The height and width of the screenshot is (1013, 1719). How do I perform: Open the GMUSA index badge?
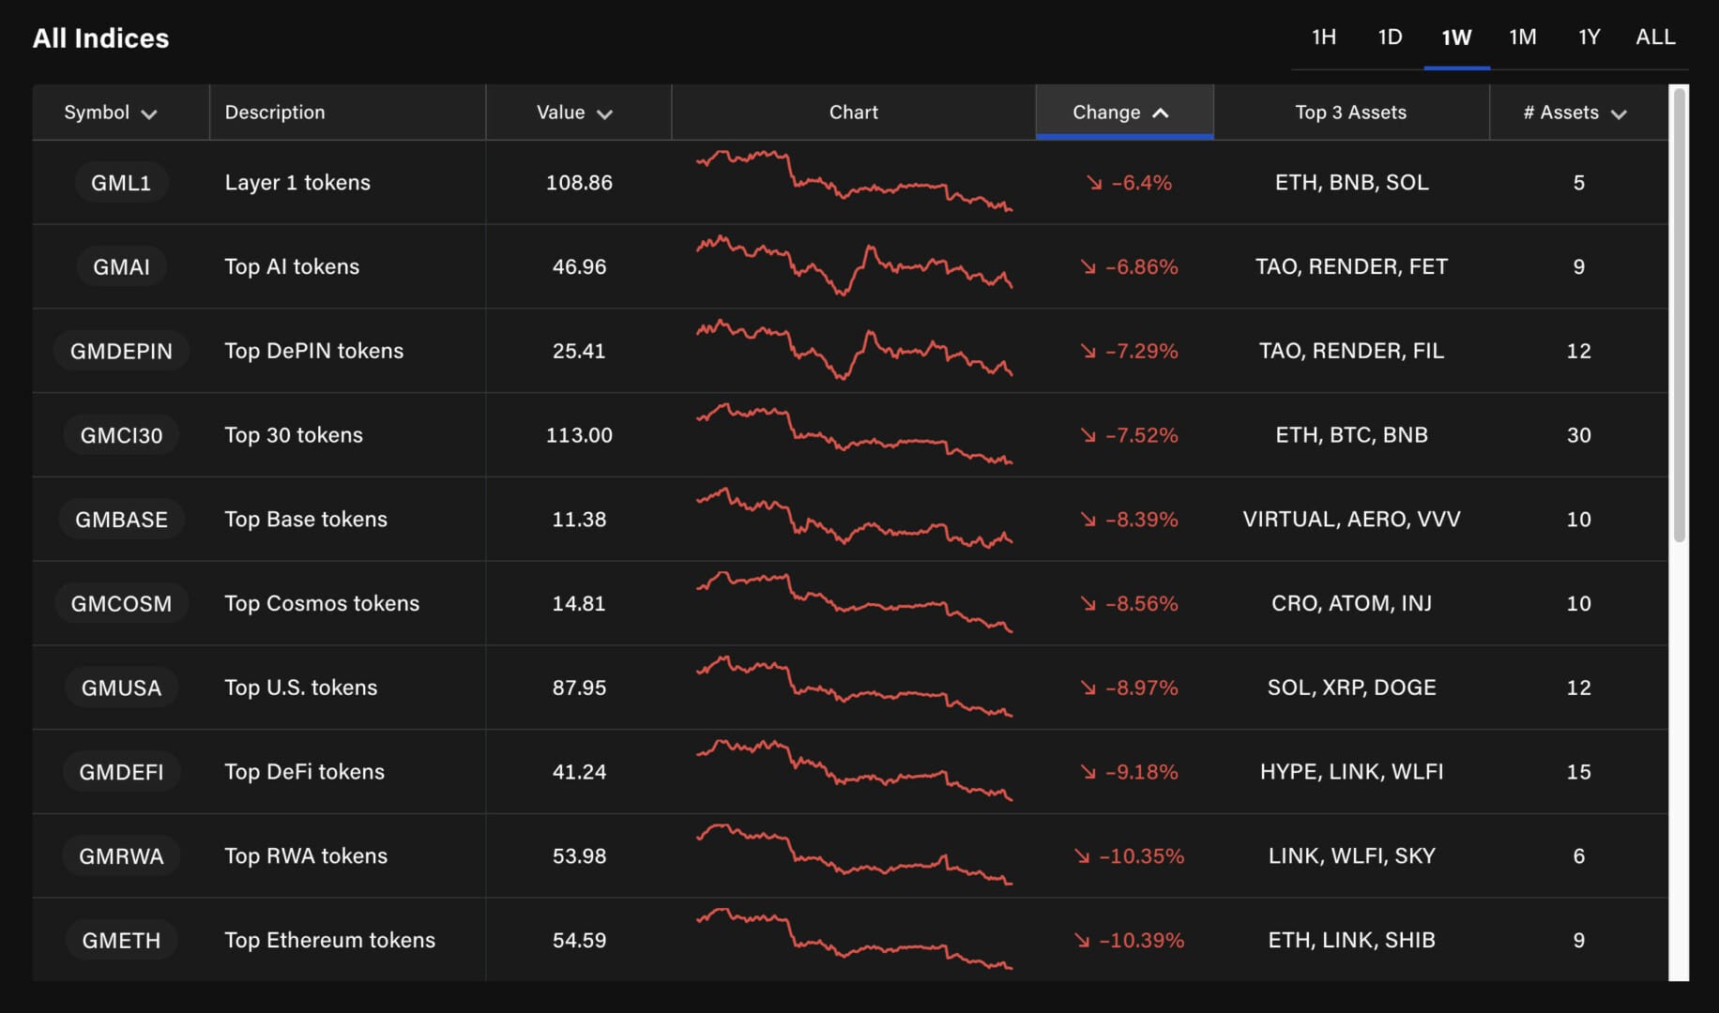121,688
